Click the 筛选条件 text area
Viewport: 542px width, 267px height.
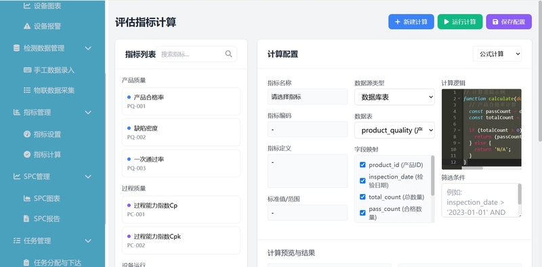[x=481, y=201]
